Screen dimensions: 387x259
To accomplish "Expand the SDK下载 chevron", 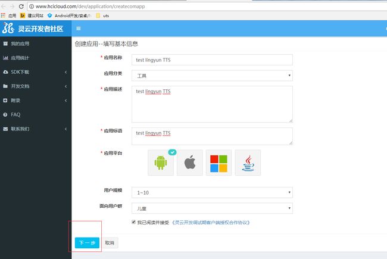I will 65,72.
